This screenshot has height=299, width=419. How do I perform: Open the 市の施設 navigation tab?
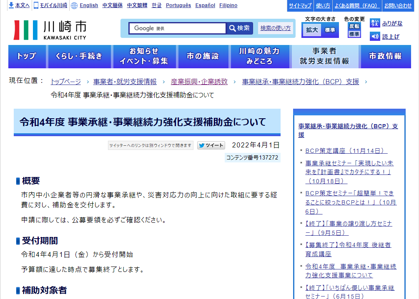tap(203, 57)
